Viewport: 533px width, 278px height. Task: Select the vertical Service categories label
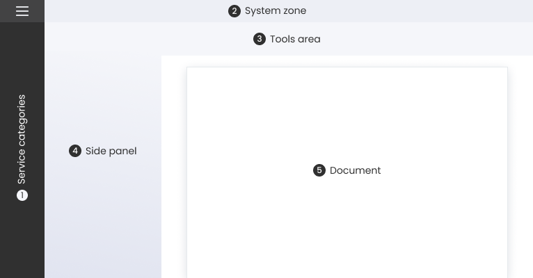pos(22,139)
